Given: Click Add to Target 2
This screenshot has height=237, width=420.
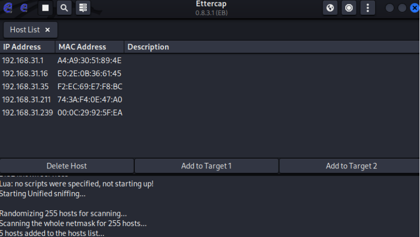Looking at the screenshot, I should [x=351, y=166].
